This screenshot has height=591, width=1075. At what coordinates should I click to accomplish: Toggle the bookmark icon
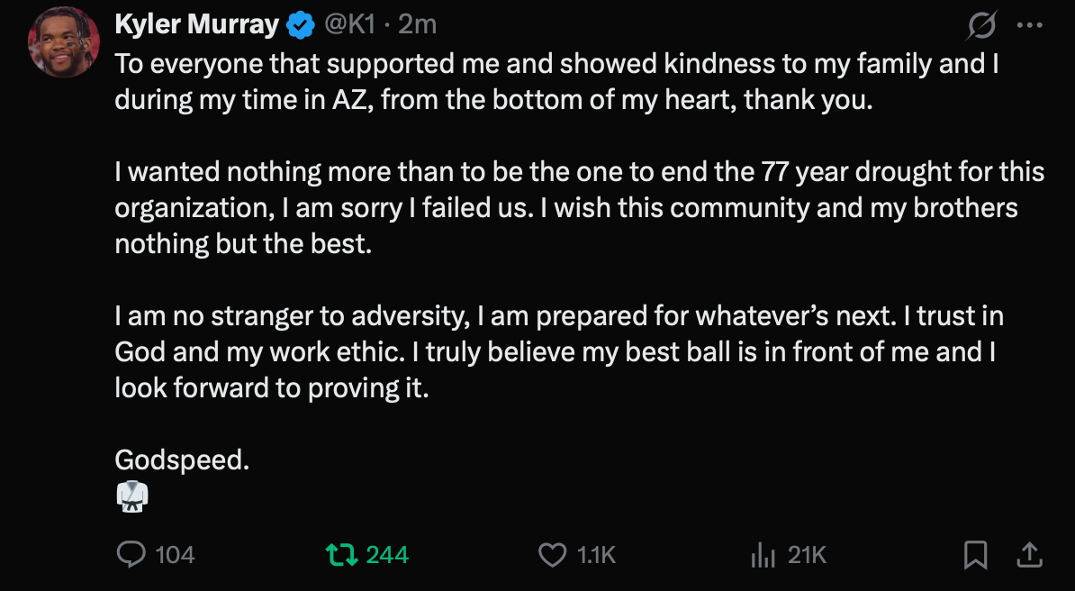[975, 555]
